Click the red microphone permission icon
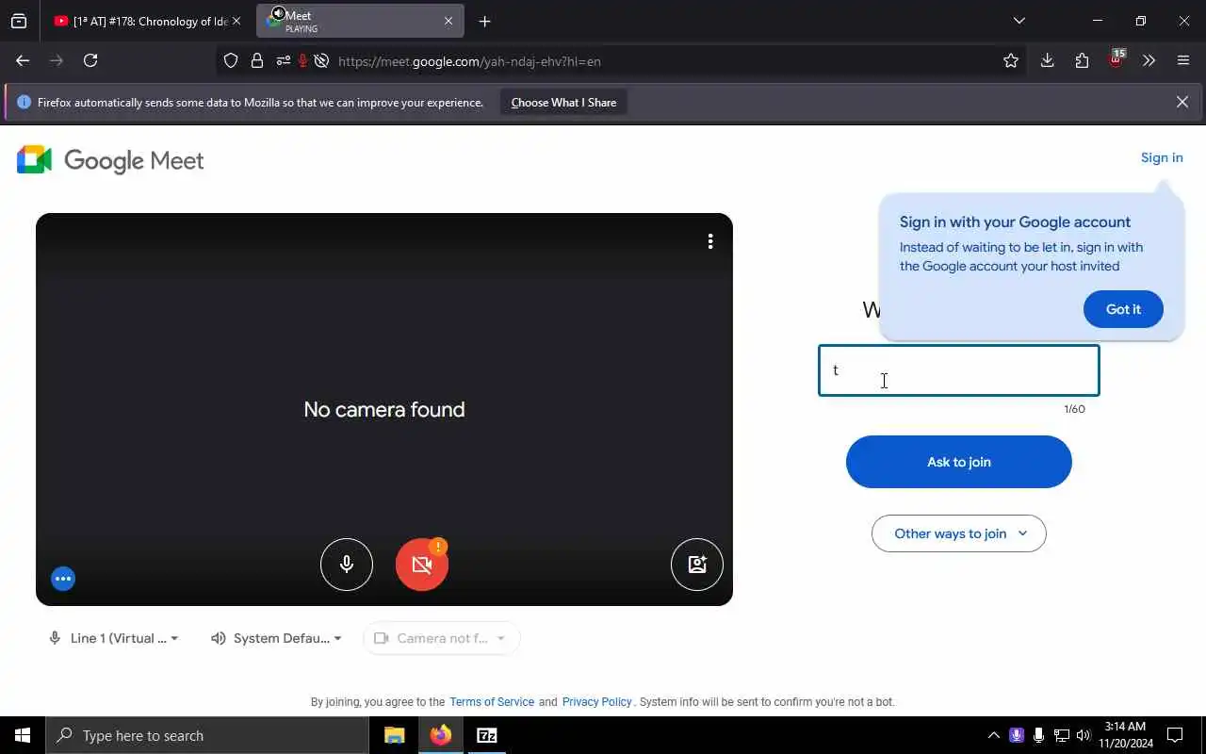 tap(302, 61)
